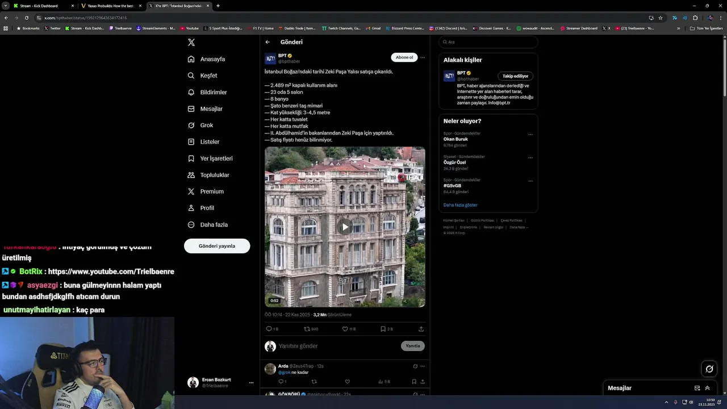The image size is (727, 409).
Task: Open Yer İşaretleri bookmarks page
Action: 210,158
